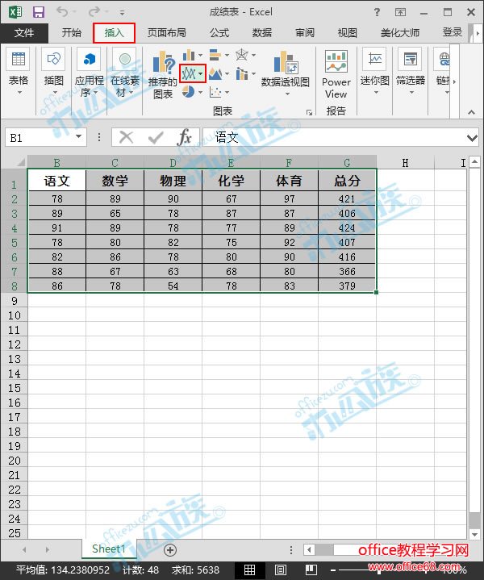Viewport: 484px width, 580px height.
Task: Open the radar chart dropdown arrow
Action: click(253, 55)
